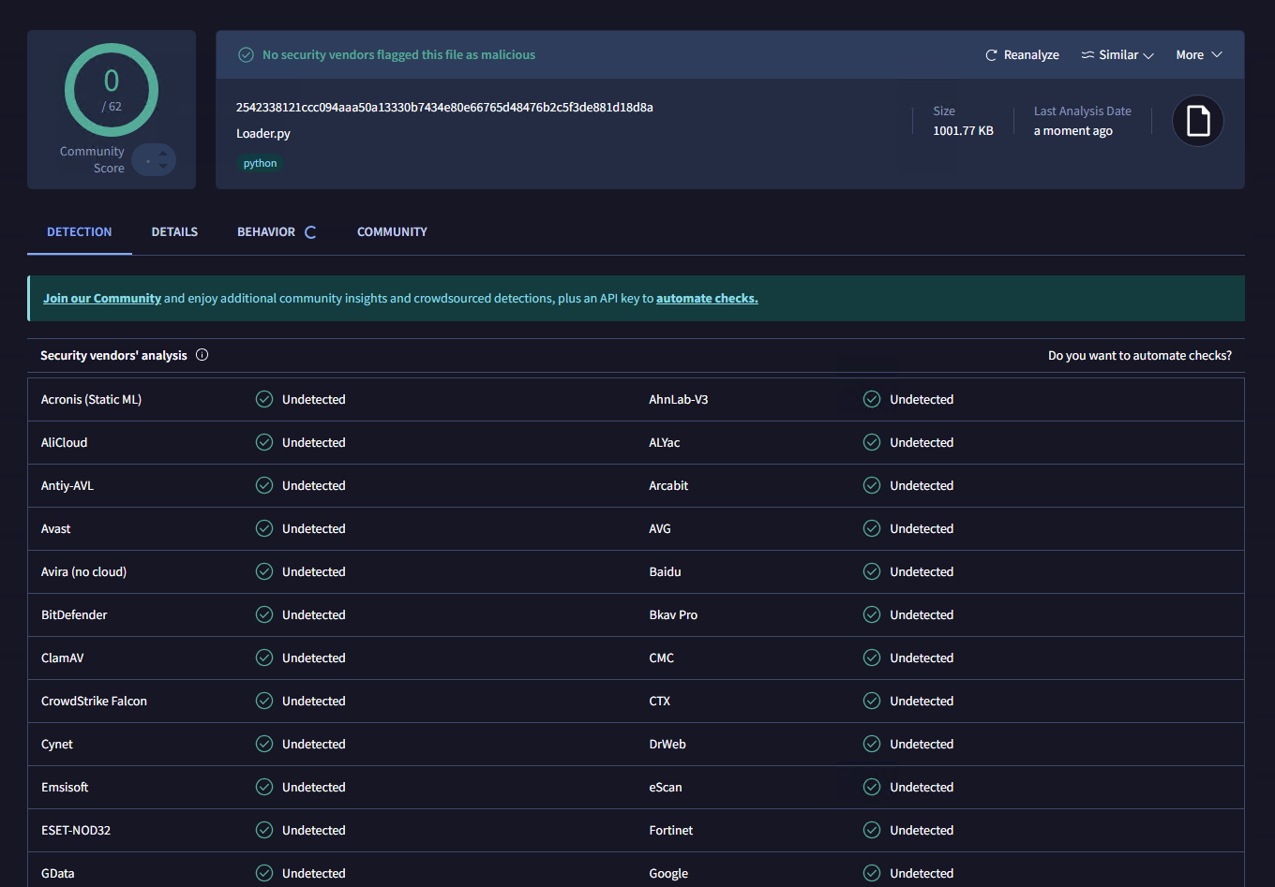Click the Google vendor name
This screenshot has height=887, width=1275.
coord(668,873)
